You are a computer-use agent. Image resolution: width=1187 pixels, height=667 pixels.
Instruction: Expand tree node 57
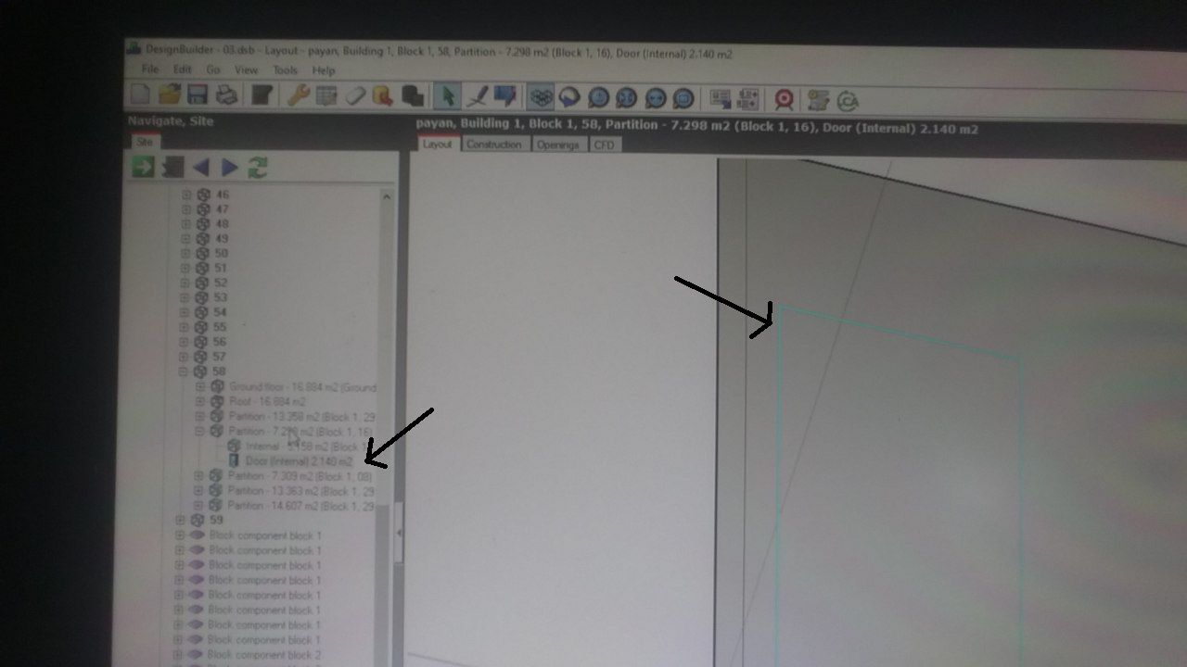coord(185,357)
